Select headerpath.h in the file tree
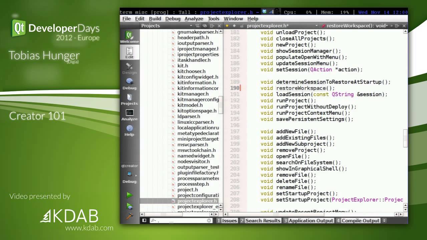427x240 pixels. point(193,38)
